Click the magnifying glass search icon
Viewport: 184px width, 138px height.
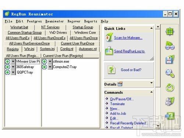coord(170,73)
